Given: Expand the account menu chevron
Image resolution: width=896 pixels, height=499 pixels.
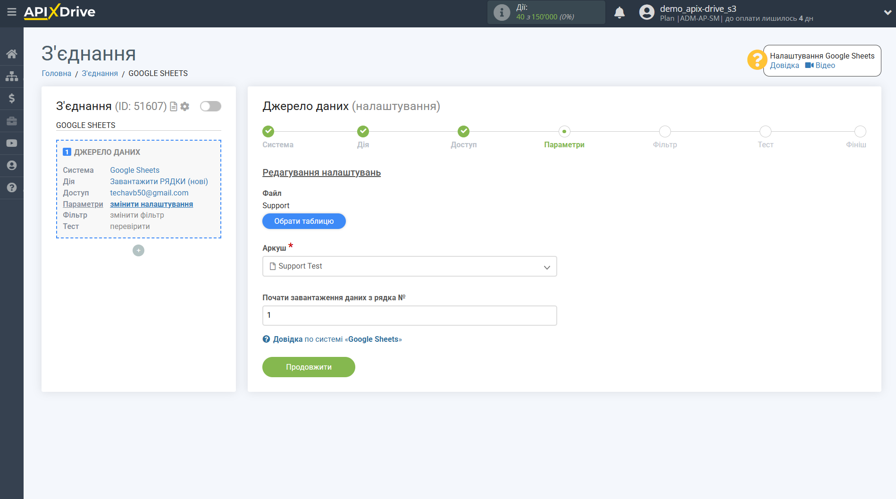Looking at the screenshot, I should pos(888,13).
